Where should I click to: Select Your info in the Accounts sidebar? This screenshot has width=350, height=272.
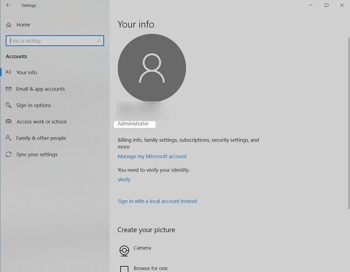[x=26, y=72]
